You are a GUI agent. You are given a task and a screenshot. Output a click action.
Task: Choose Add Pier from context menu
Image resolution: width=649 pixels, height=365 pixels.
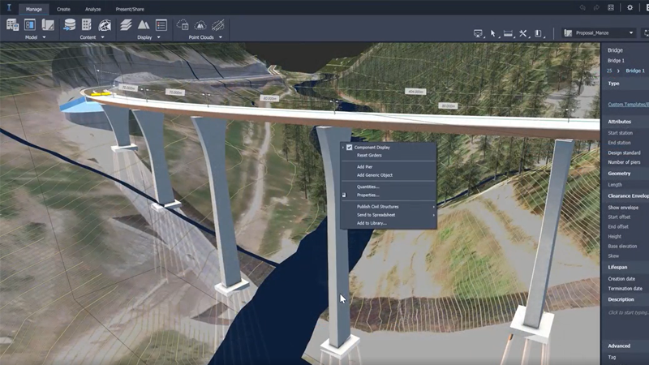click(364, 166)
